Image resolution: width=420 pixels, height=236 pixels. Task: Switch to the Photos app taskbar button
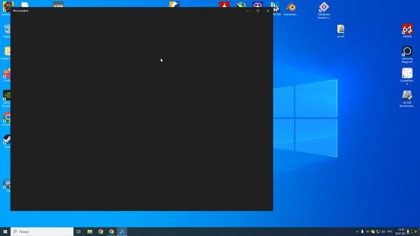point(122,231)
